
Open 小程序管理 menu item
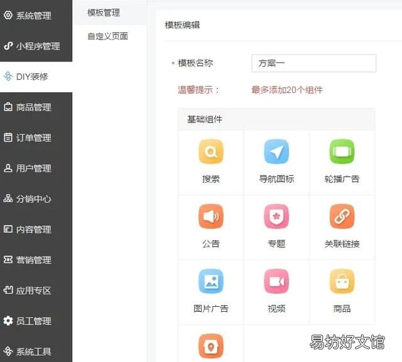(x=36, y=46)
